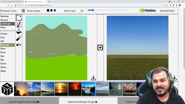The image size is (185, 104).
Task: Click the NVIDIA logo
Action: click(148, 11)
